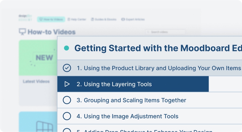This screenshot has height=132, width=242.
Task: Click the Search videos field
Action: click(x=165, y=32)
